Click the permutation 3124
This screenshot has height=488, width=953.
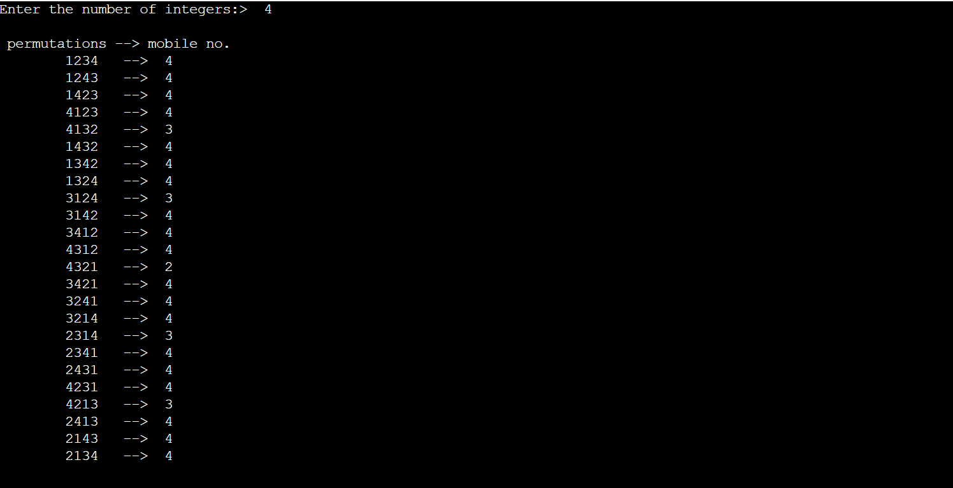pos(82,197)
